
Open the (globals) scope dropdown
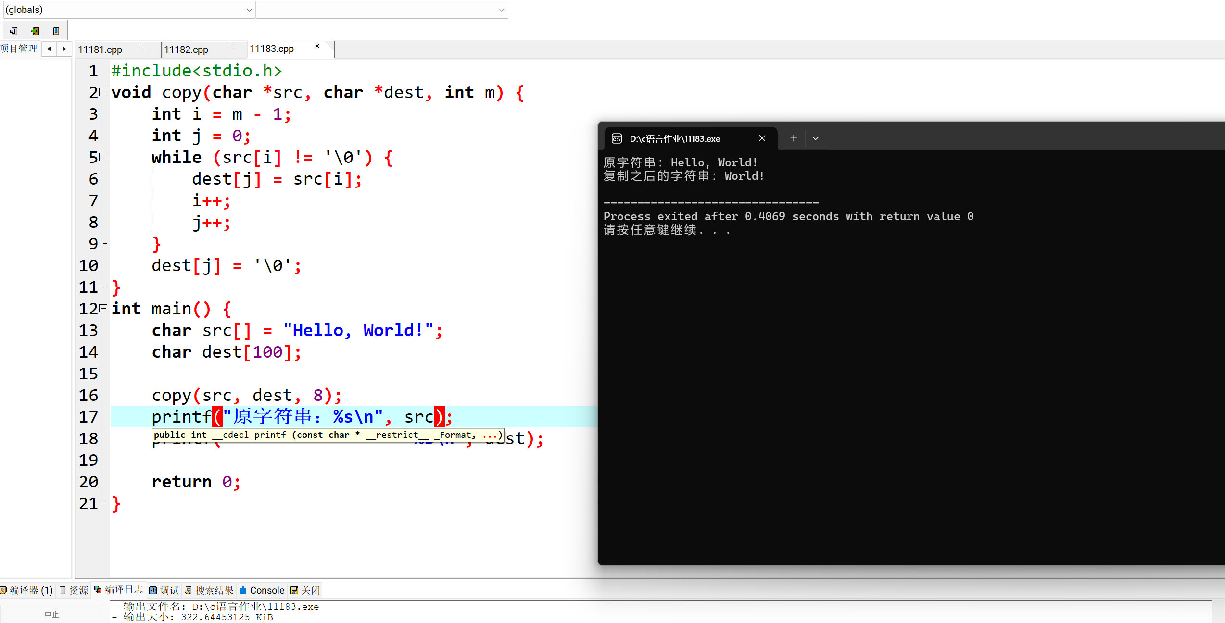coord(249,10)
